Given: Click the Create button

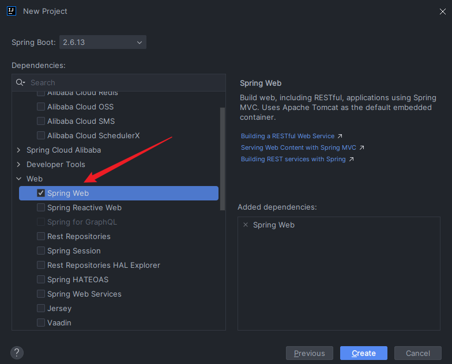Looking at the screenshot, I should point(363,353).
